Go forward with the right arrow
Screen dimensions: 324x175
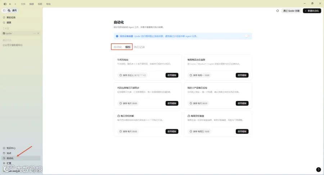(x=15, y=4)
